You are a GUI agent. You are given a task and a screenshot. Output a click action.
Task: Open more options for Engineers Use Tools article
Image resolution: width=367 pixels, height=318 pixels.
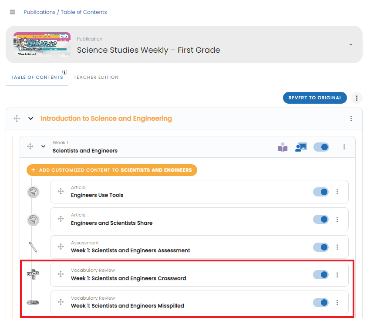point(337,192)
